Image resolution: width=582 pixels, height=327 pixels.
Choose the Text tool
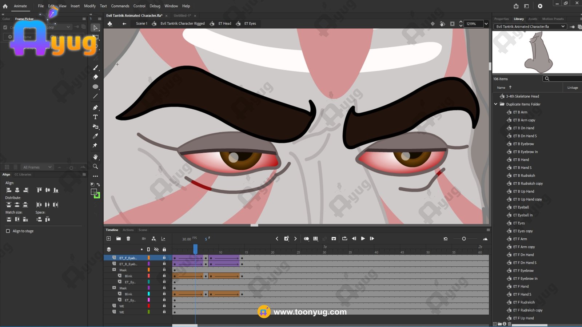tap(95, 117)
